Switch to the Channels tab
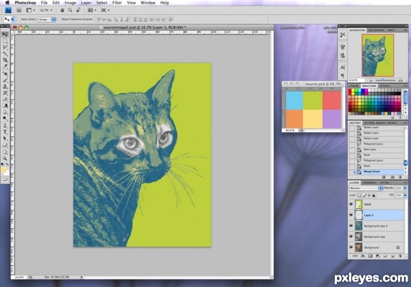The height and width of the screenshot is (287, 411). (369, 182)
